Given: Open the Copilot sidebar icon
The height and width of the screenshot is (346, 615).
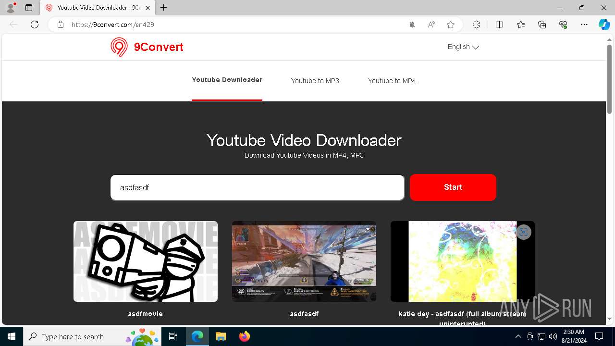Looking at the screenshot, I should click(604, 25).
